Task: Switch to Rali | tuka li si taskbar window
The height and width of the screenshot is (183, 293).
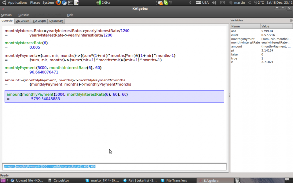Action: [140, 180]
